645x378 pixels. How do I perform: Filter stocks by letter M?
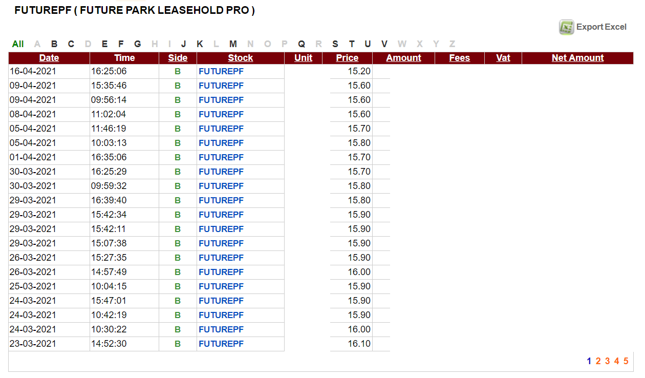pyautogui.click(x=233, y=44)
